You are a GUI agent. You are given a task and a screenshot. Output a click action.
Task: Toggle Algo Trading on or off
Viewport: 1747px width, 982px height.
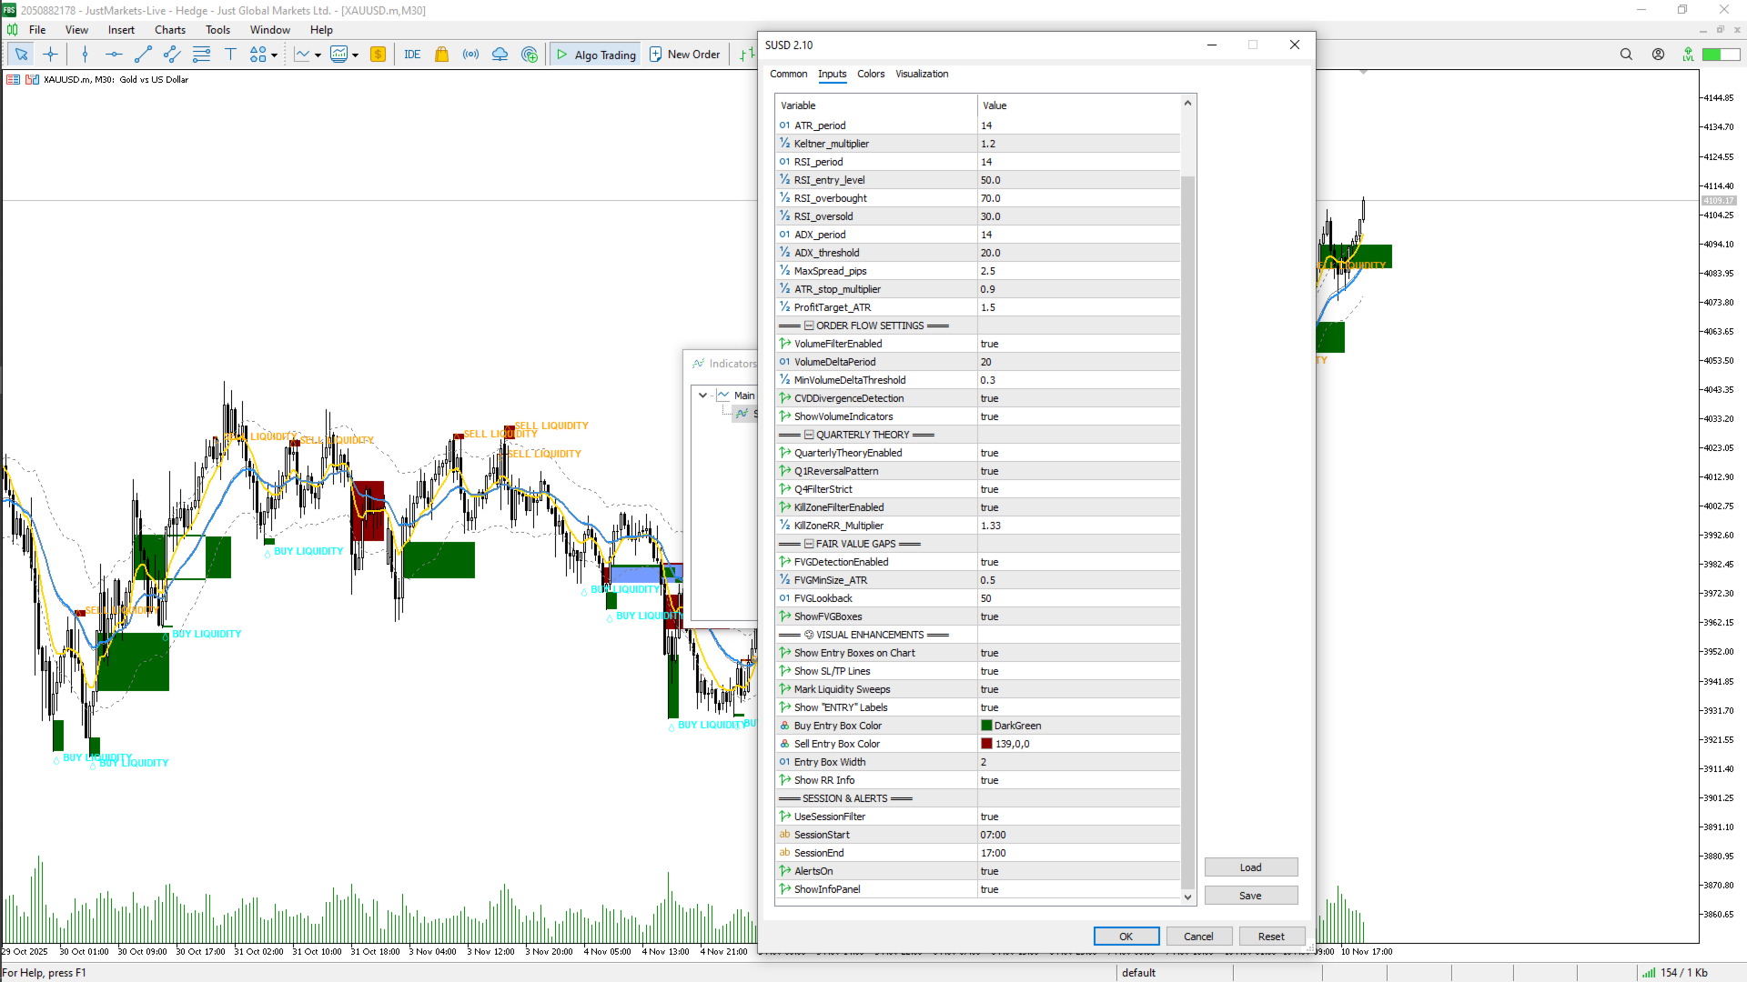596,55
